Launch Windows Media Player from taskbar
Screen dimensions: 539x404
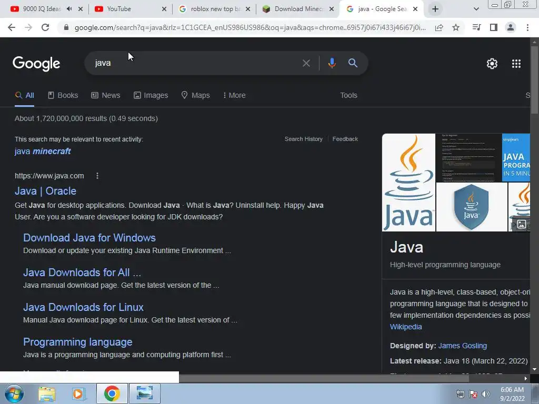[x=79, y=393]
